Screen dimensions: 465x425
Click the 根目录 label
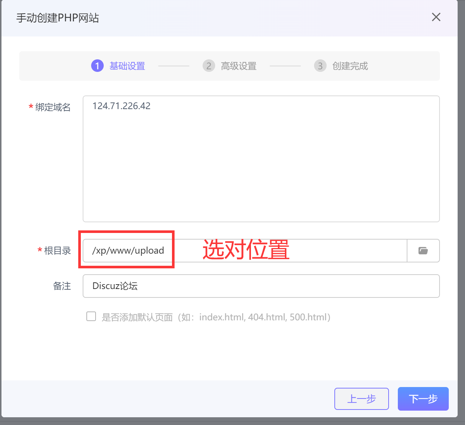coord(58,251)
